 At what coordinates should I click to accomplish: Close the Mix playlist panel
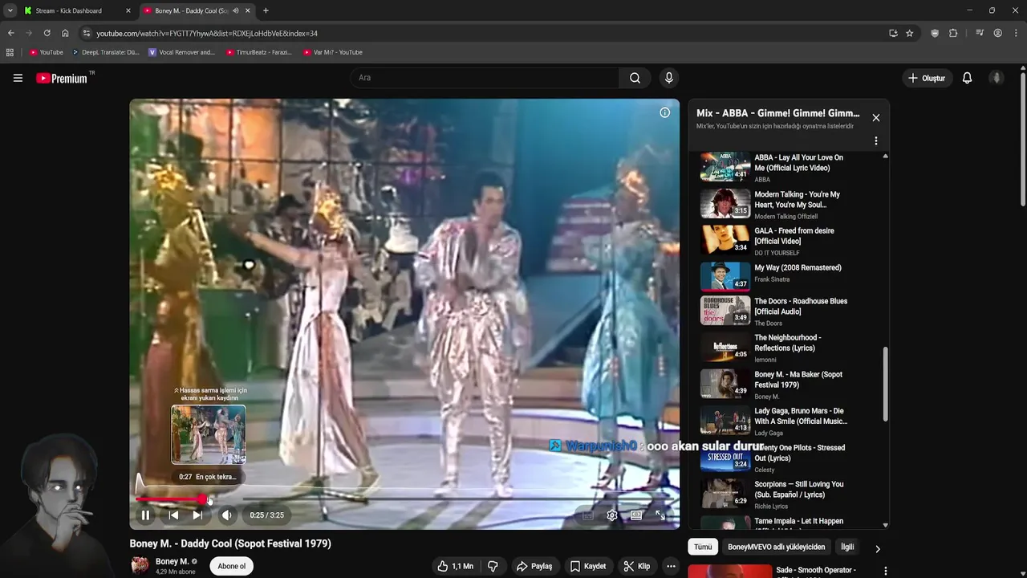click(x=875, y=118)
